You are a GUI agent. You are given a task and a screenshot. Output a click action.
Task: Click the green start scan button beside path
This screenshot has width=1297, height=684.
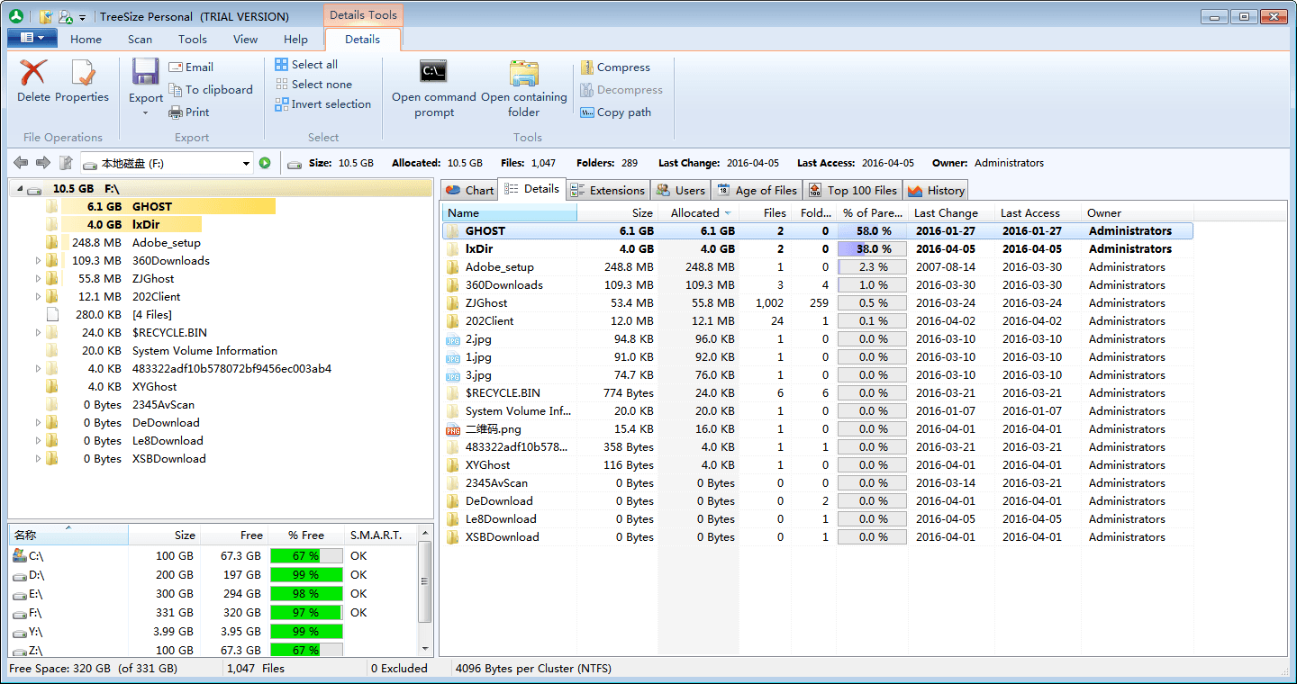click(265, 163)
